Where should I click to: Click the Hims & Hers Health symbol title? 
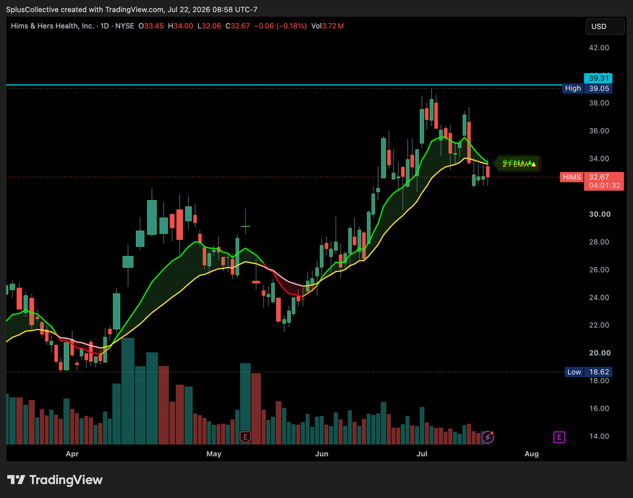tap(53, 26)
